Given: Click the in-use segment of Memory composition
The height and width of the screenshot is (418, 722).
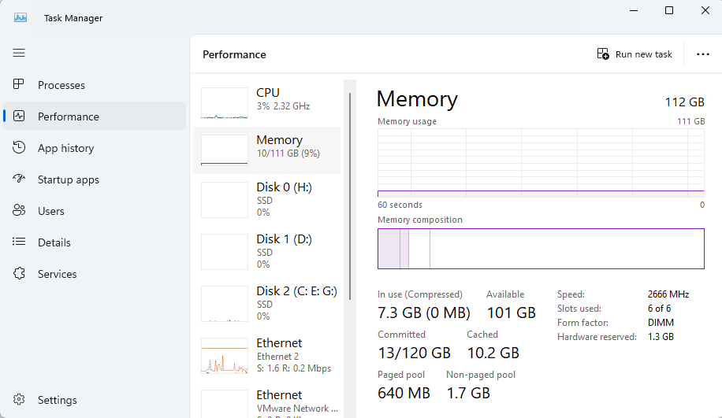Looking at the screenshot, I should pos(389,248).
